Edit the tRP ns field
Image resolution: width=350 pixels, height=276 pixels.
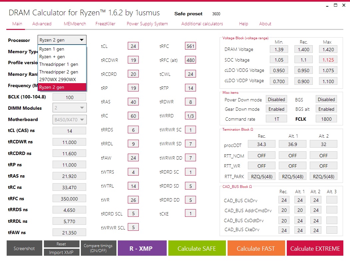(70, 165)
